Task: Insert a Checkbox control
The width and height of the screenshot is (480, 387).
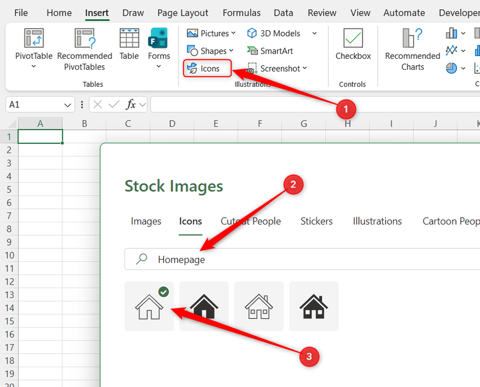Action: pos(353,44)
